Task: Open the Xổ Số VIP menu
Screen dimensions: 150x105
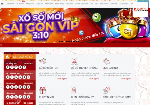Action: (x=20, y=4)
